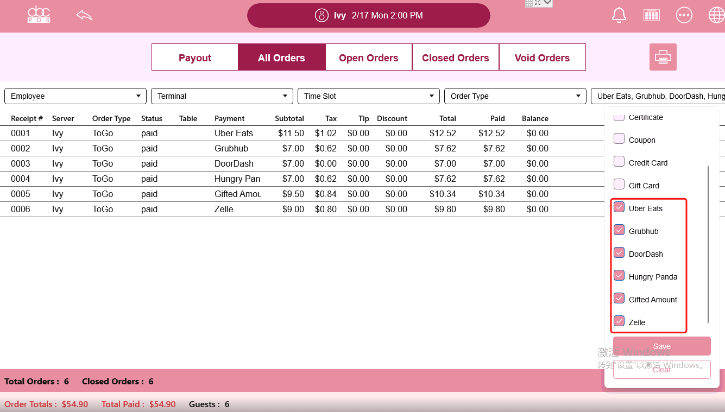The width and height of the screenshot is (725, 412).
Task: Click the Total Orders count in footer
Action: (x=36, y=381)
